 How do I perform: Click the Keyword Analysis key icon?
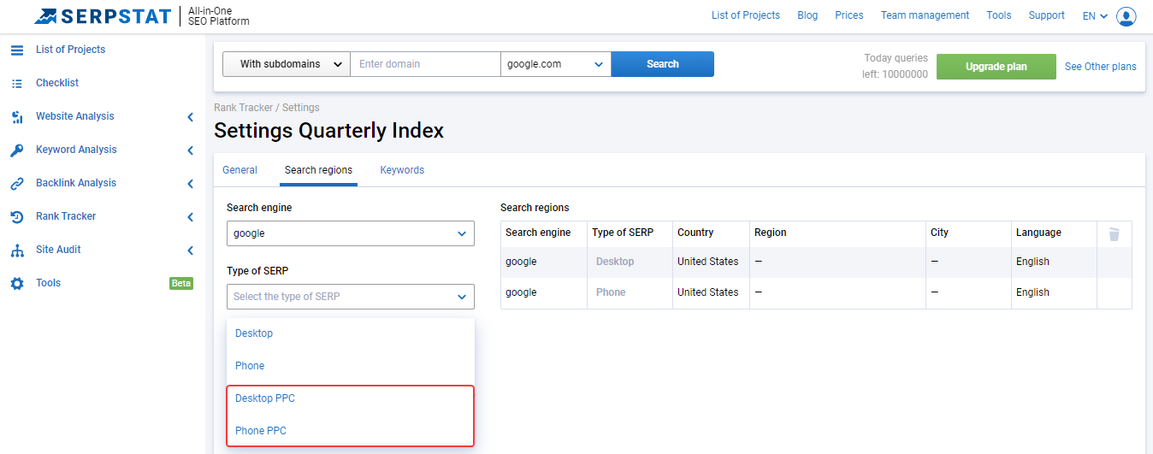tap(17, 150)
